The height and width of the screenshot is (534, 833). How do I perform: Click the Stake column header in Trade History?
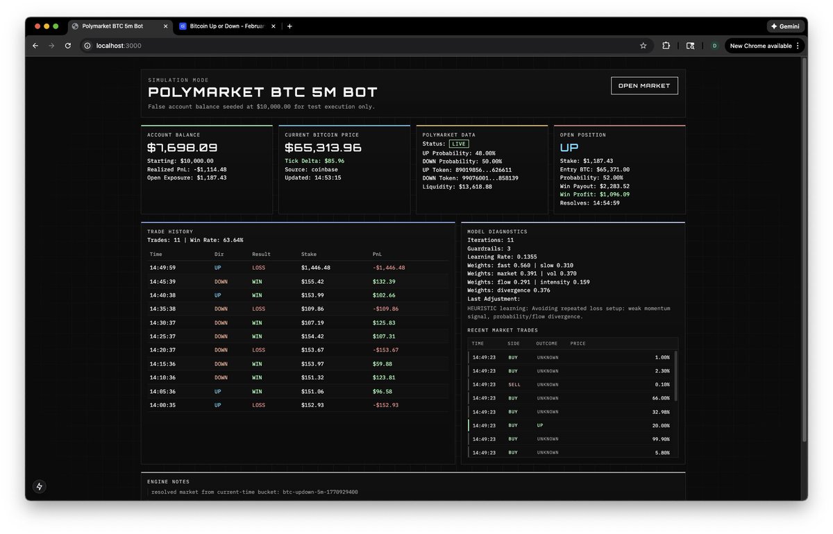[308, 255]
